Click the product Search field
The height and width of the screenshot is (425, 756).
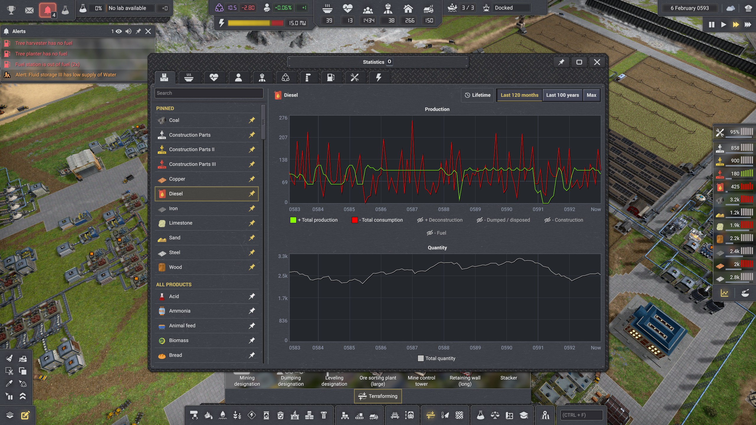208,93
